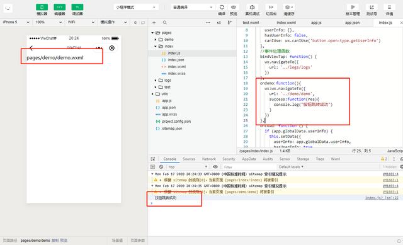Click the console settings gear icon
The image size is (403, 245).
[401, 167]
